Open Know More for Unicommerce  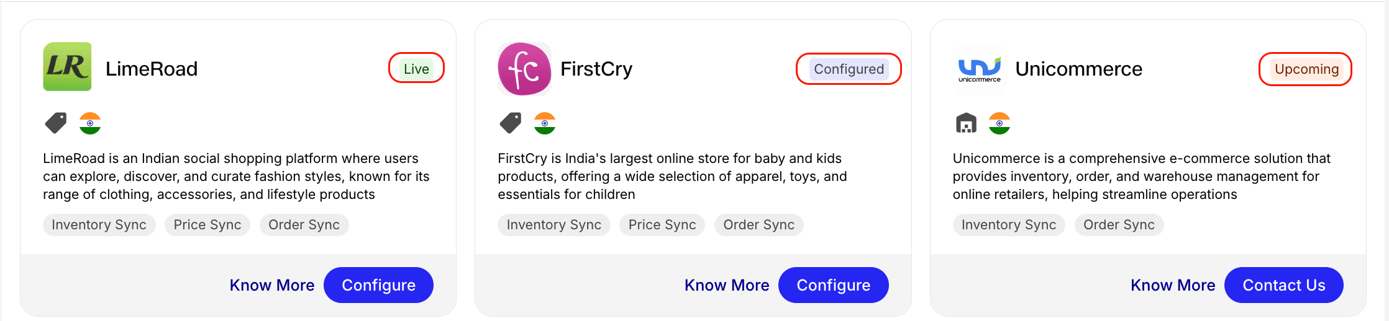(1173, 285)
